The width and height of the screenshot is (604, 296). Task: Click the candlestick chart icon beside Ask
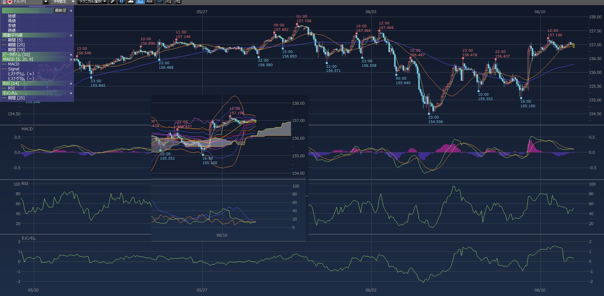tap(159, 2)
